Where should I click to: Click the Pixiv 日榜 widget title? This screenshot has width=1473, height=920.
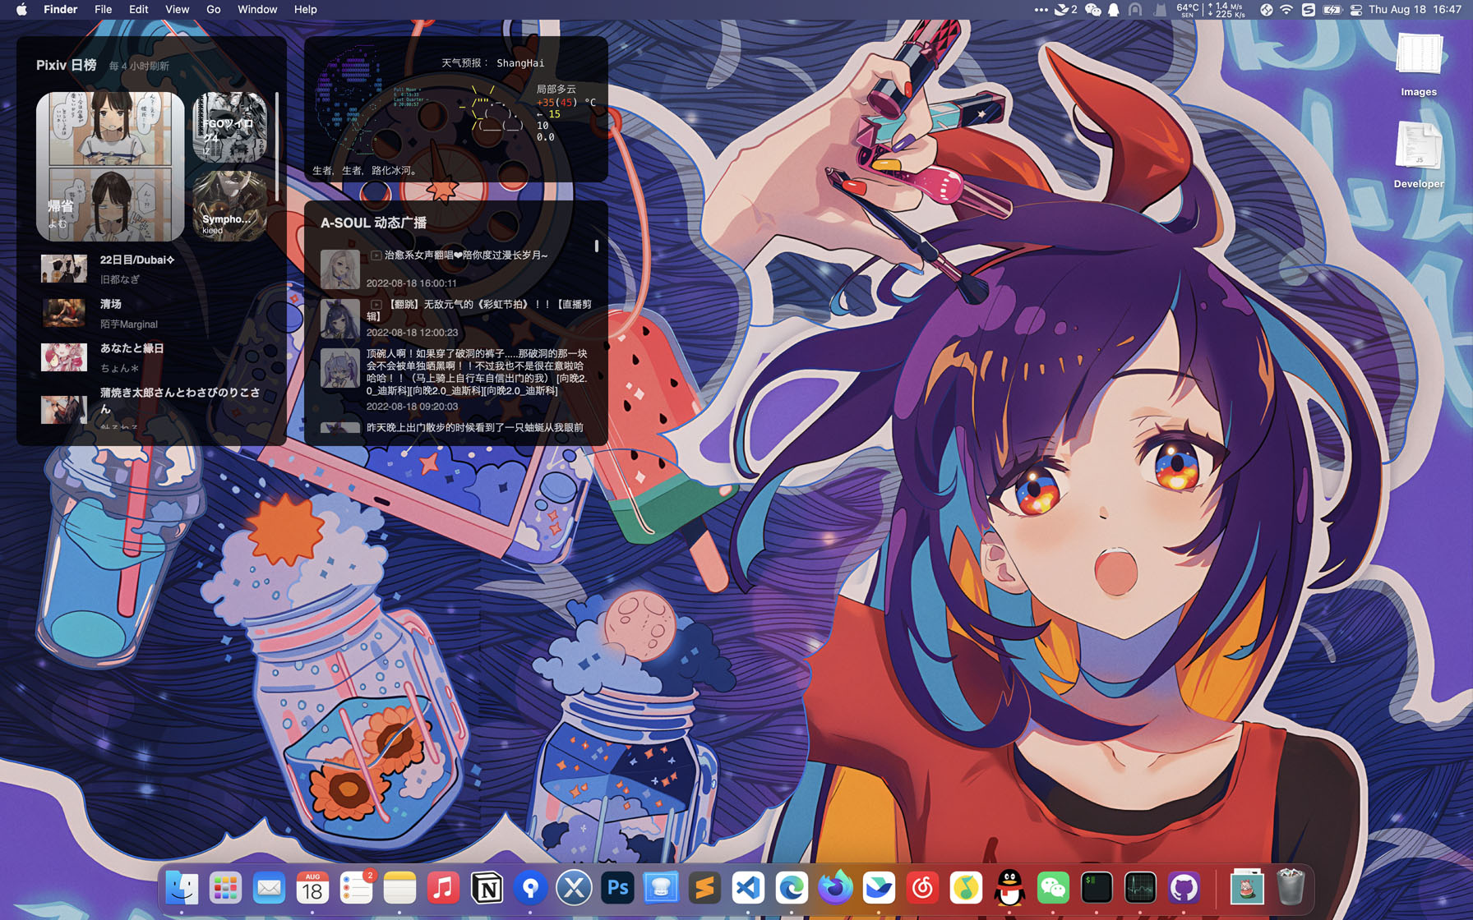pyautogui.click(x=67, y=65)
